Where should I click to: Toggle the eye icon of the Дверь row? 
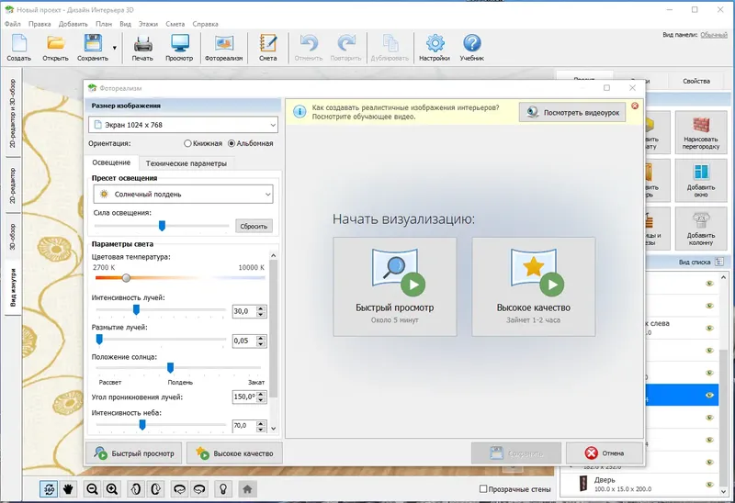[709, 485]
